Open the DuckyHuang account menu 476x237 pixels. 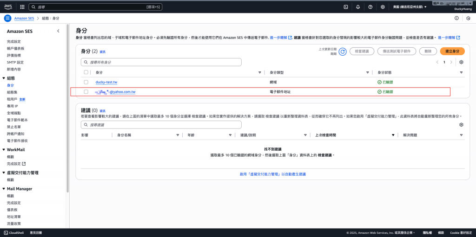[x=463, y=9]
